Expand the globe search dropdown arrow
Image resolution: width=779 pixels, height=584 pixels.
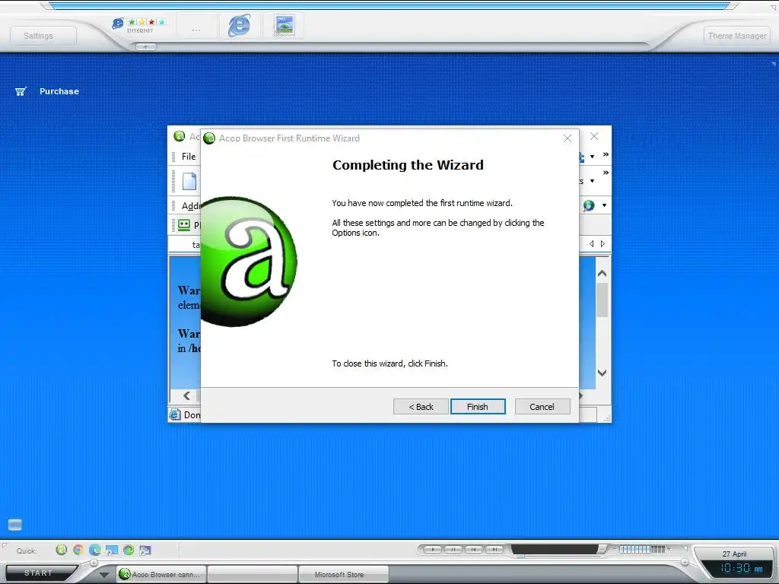pos(604,205)
